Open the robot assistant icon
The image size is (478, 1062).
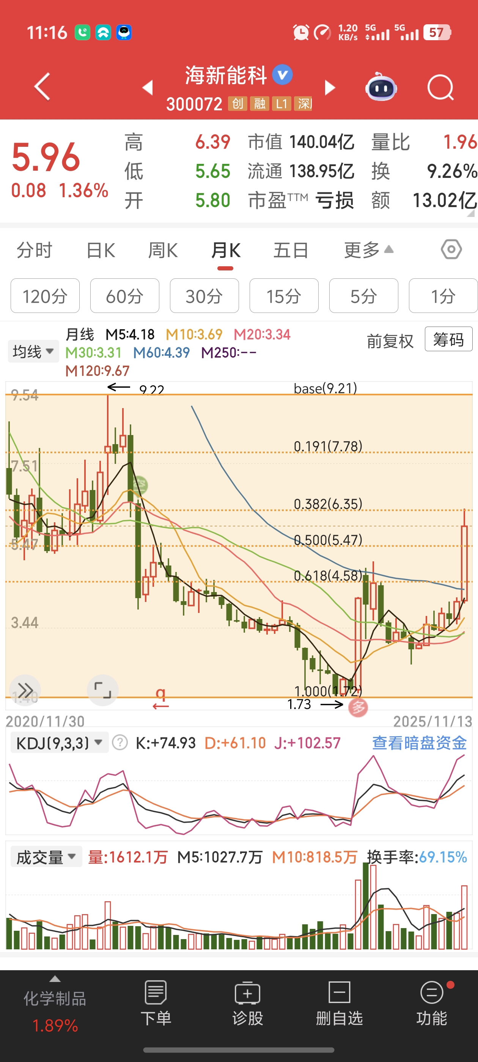[381, 86]
